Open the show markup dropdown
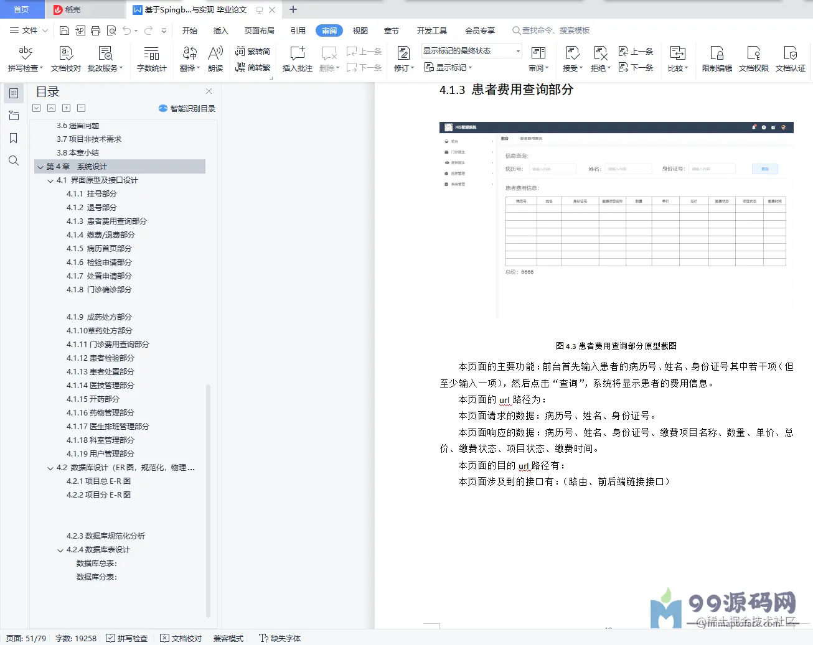Image resolution: width=813 pixels, height=645 pixels. (x=448, y=67)
